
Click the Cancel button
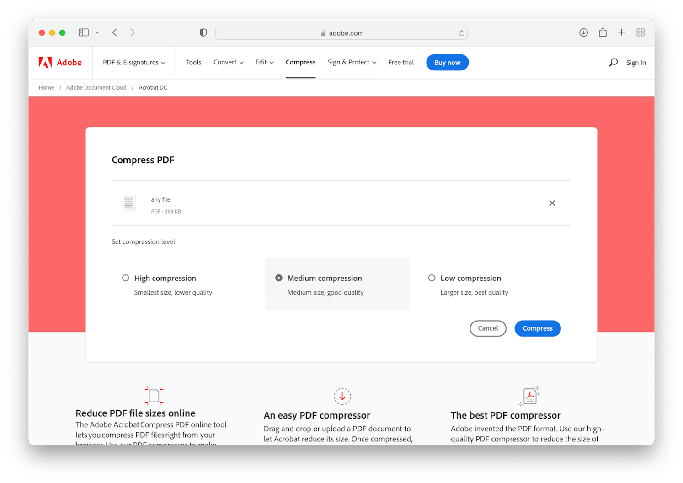[x=488, y=328]
